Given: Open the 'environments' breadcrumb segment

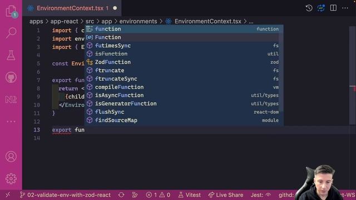Looking at the screenshot, I should tap(138, 21).
